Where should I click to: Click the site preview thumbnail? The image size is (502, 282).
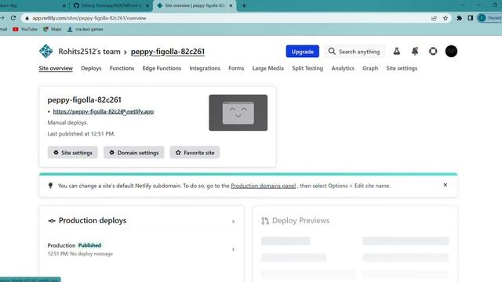pos(238,113)
